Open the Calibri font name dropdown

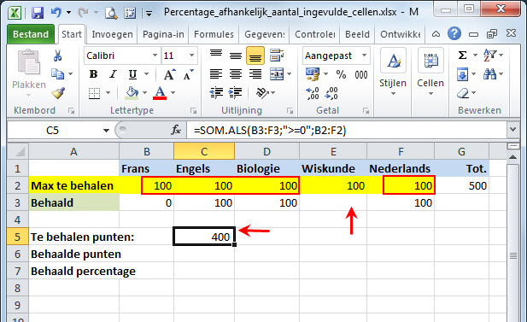click(x=155, y=56)
